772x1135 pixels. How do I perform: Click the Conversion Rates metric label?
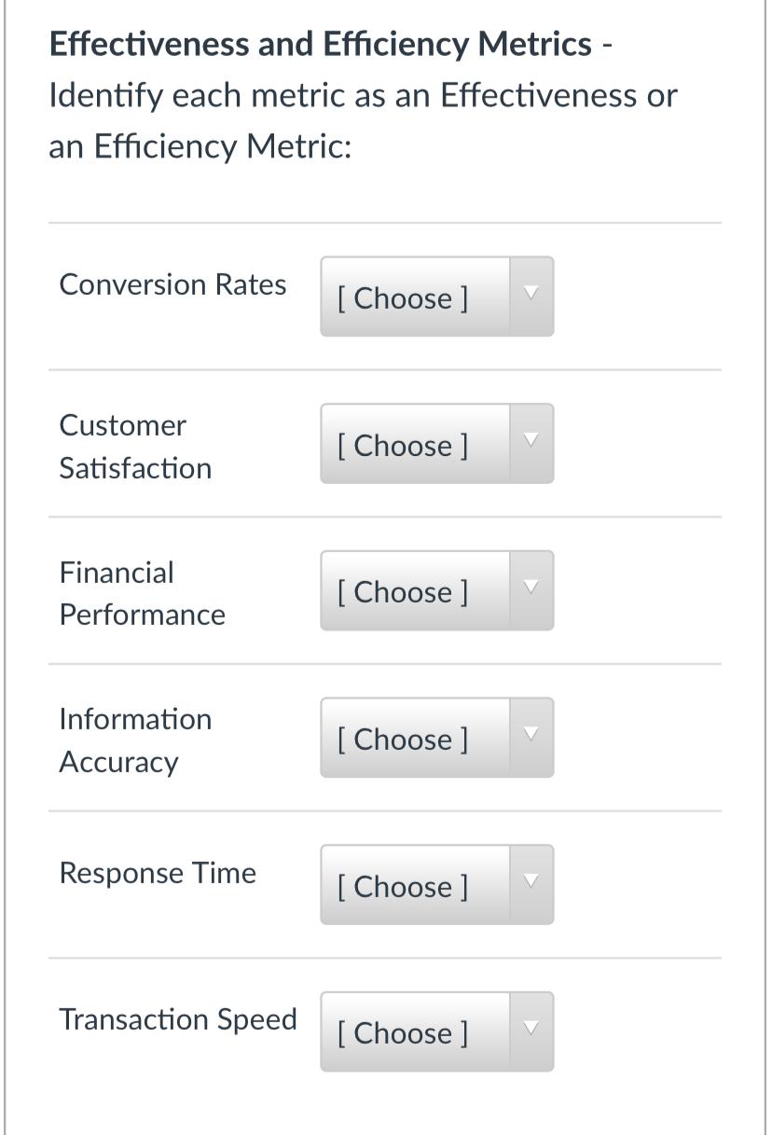click(x=172, y=285)
